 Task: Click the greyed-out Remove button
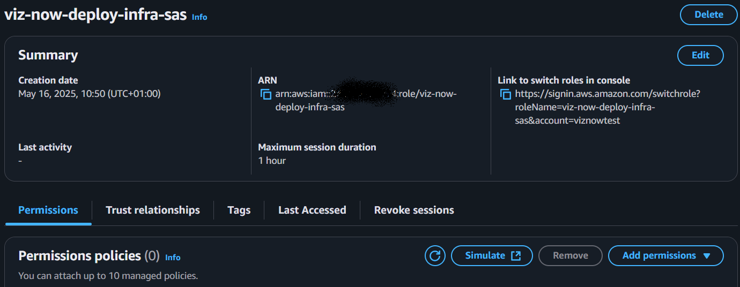coord(570,256)
